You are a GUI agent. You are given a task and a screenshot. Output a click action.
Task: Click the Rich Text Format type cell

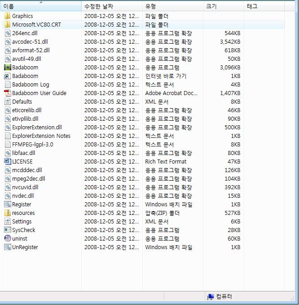coord(166,162)
